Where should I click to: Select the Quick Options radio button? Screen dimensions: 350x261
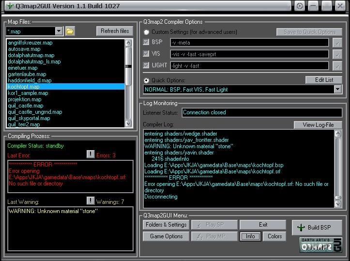point(147,80)
